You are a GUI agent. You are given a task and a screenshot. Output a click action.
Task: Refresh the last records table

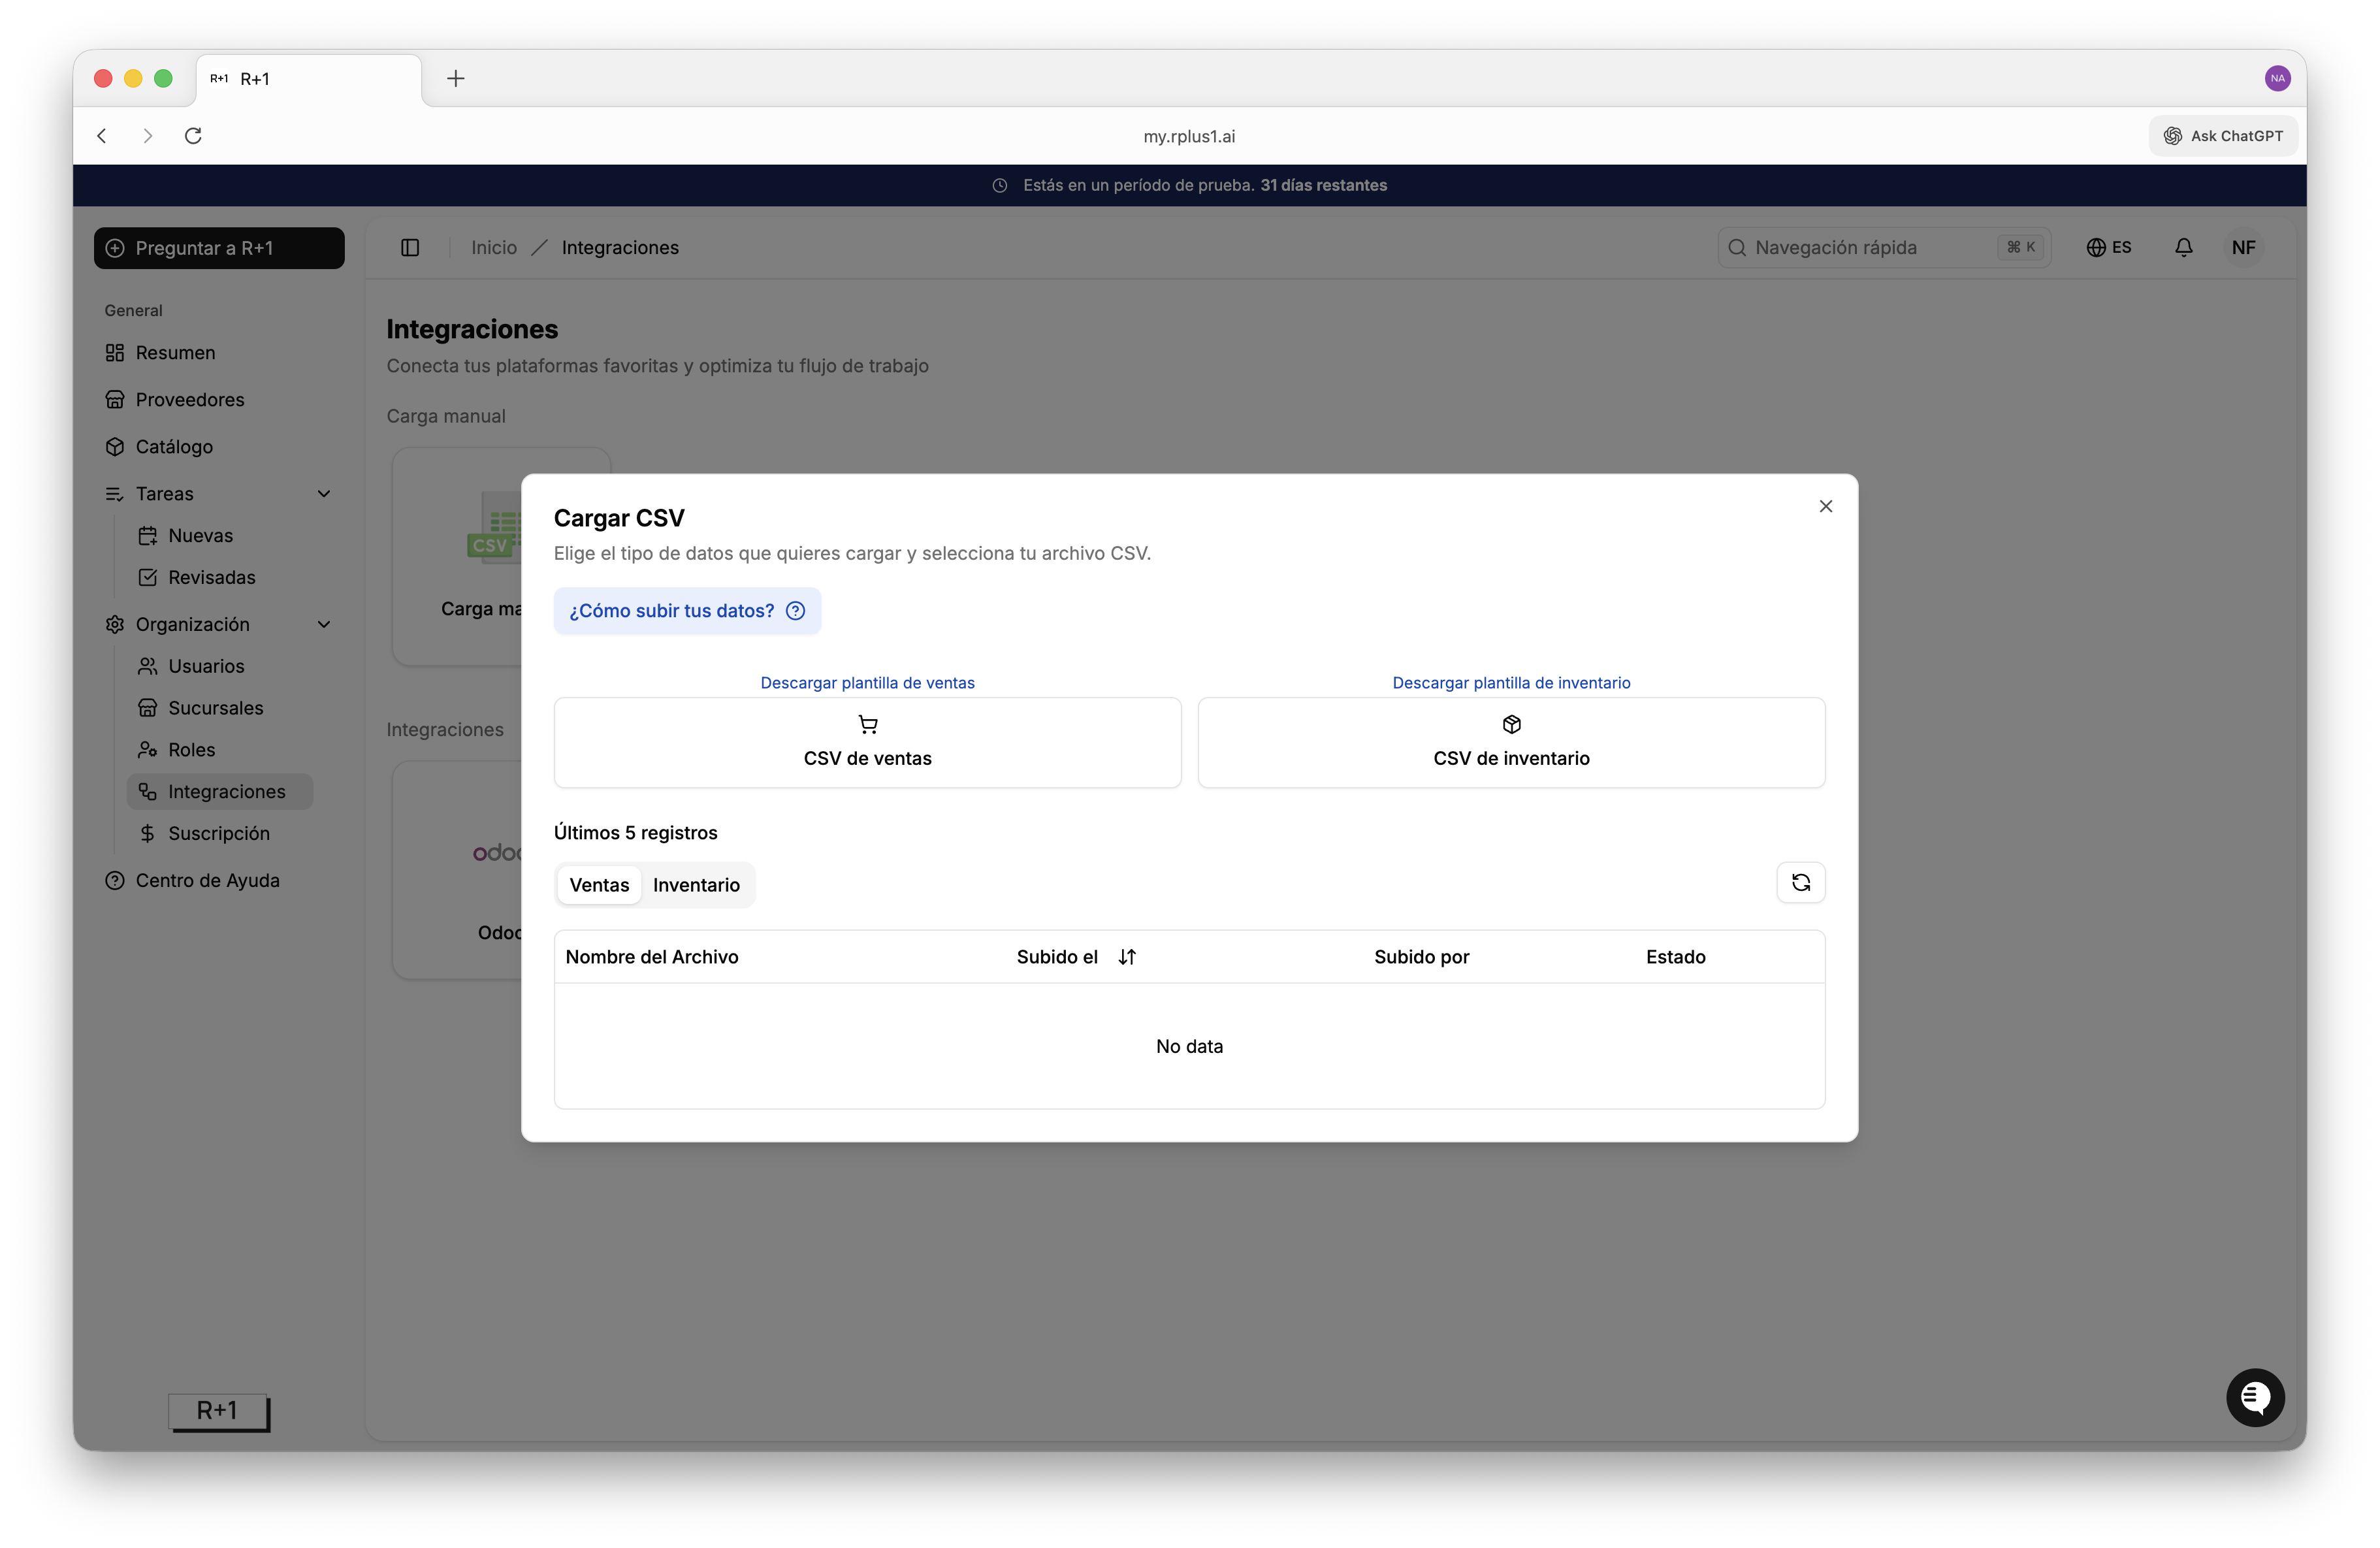(1800, 882)
